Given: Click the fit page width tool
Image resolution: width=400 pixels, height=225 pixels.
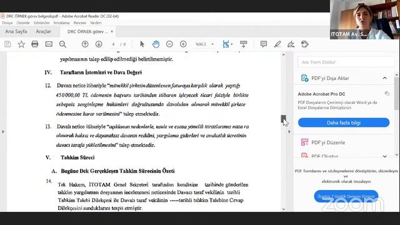Looking at the screenshot, I should click(226, 44).
